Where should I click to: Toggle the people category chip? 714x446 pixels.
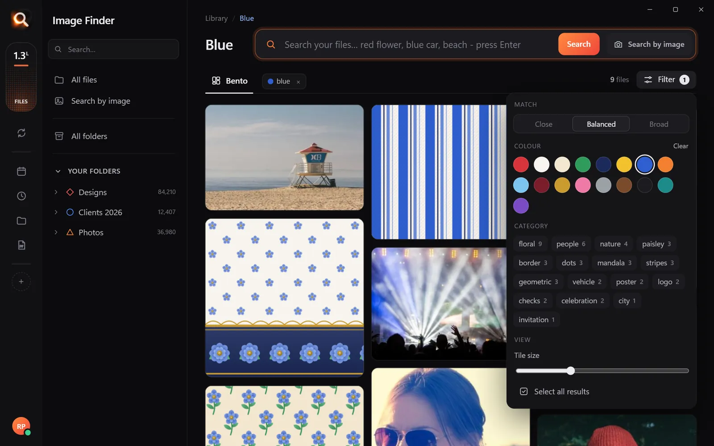(571, 244)
